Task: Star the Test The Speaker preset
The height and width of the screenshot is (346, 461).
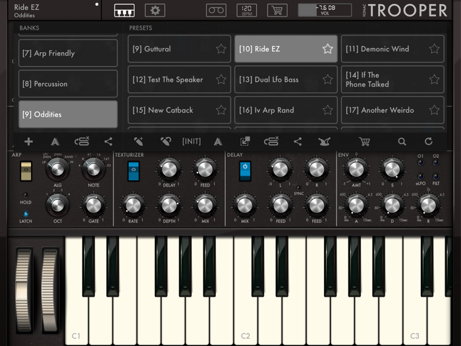Action: [221, 80]
